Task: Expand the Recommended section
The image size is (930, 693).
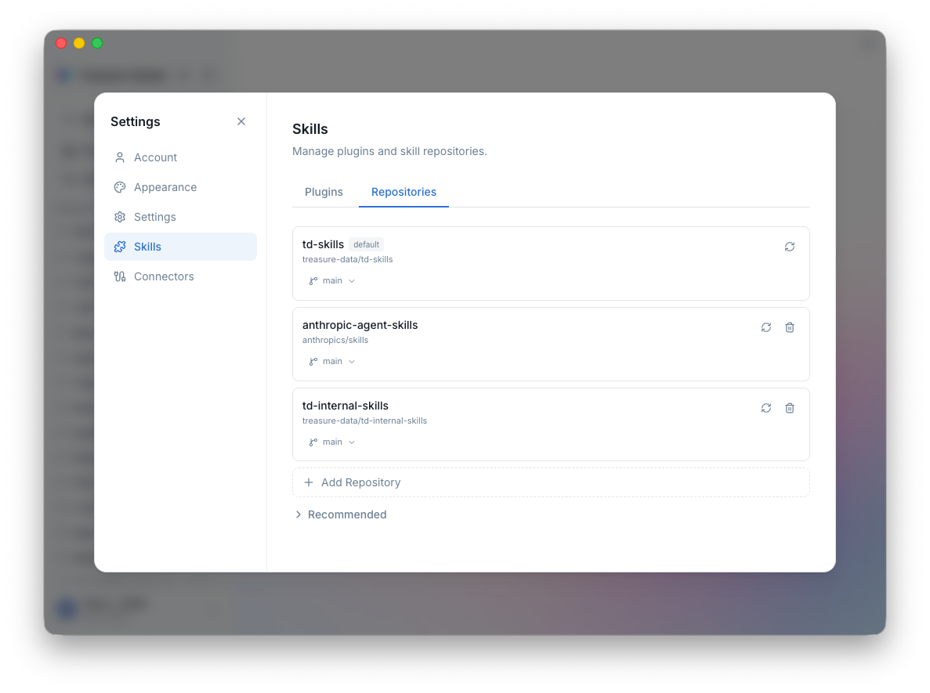Action: [x=341, y=514]
